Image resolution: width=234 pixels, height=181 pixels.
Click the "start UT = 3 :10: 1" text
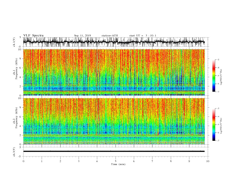click(x=143, y=35)
